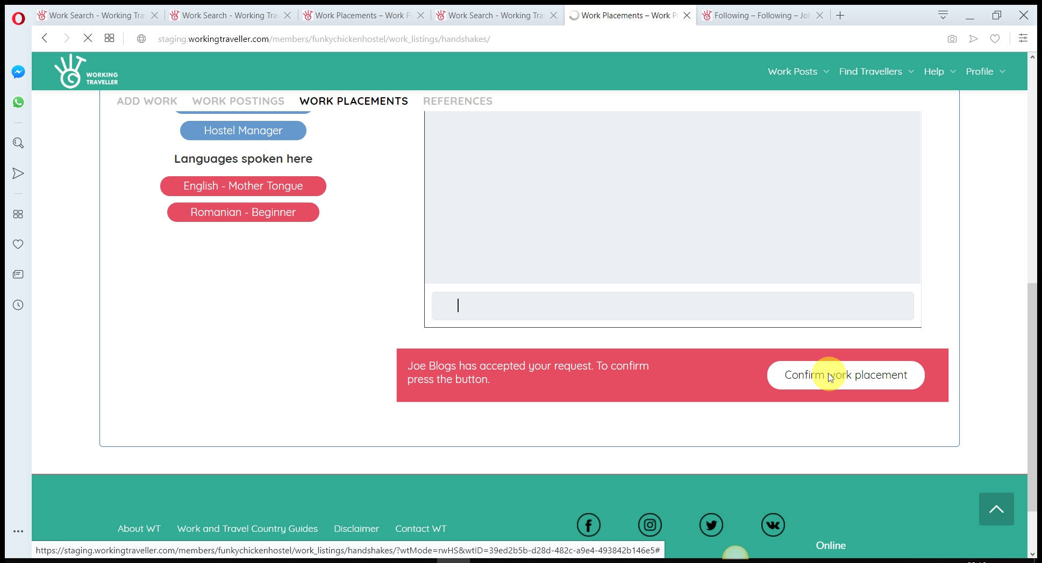
Task: Switch to WORK POSTINGS tab
Action: point(238,101)
